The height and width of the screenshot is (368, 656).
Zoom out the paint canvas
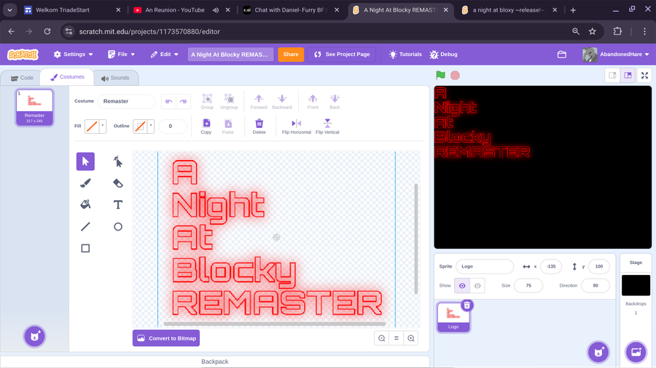click(381, 338)
